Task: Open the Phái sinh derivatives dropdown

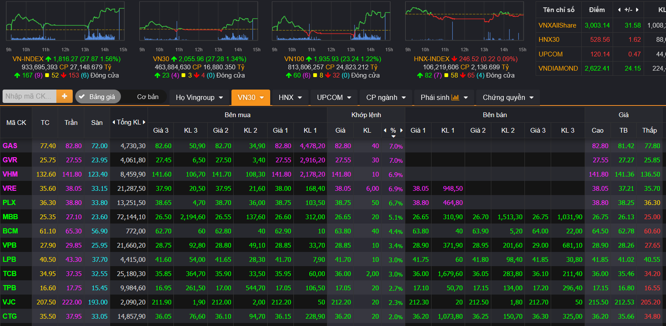Action: coord(444,98)
